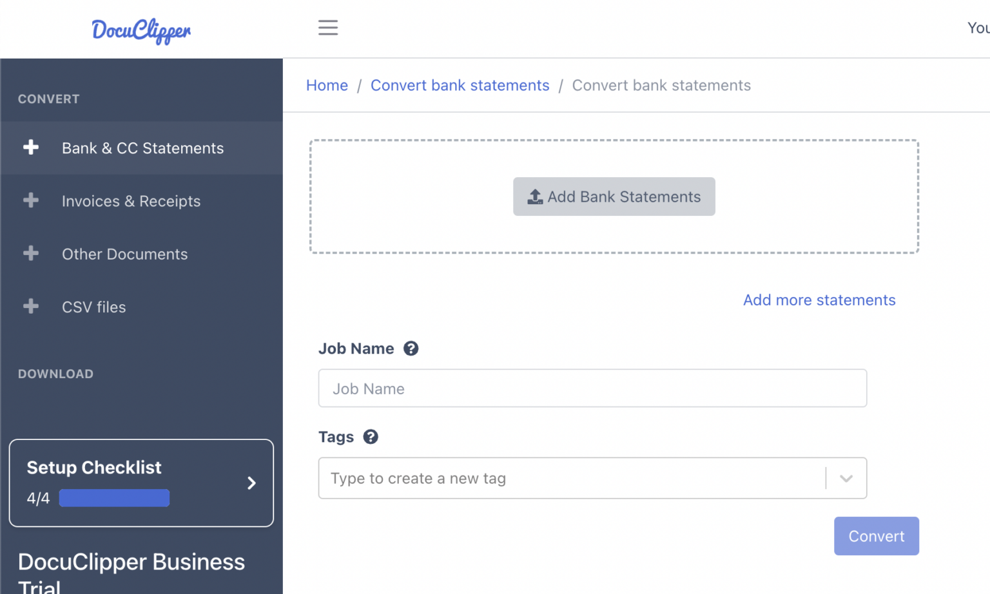Navigate to Home via the breadcrumb
Screen dimensions: 990x594
(327, 85)
